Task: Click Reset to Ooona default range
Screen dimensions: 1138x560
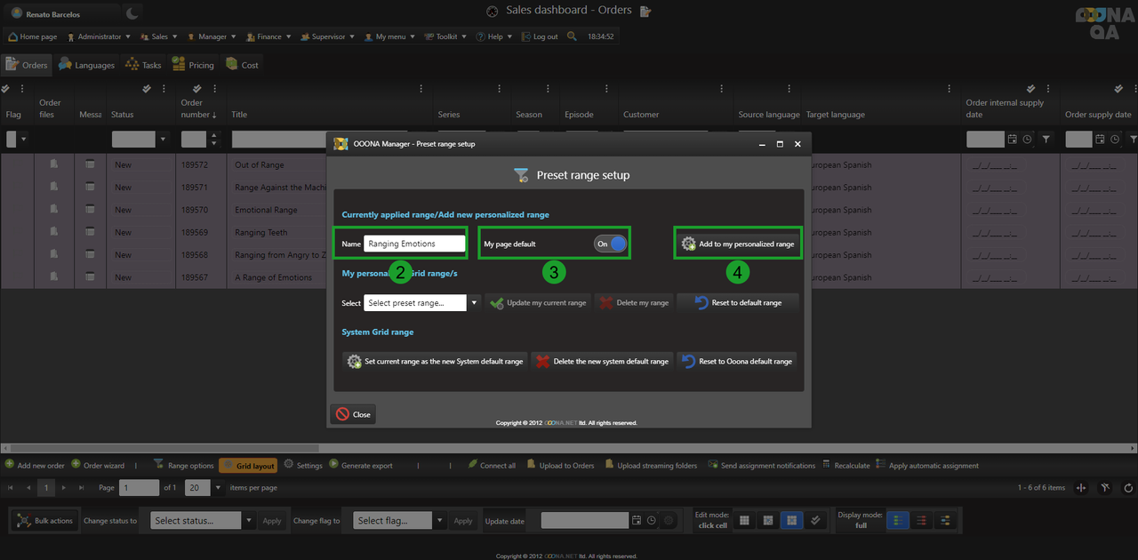Action: click(x=737, y=362)
